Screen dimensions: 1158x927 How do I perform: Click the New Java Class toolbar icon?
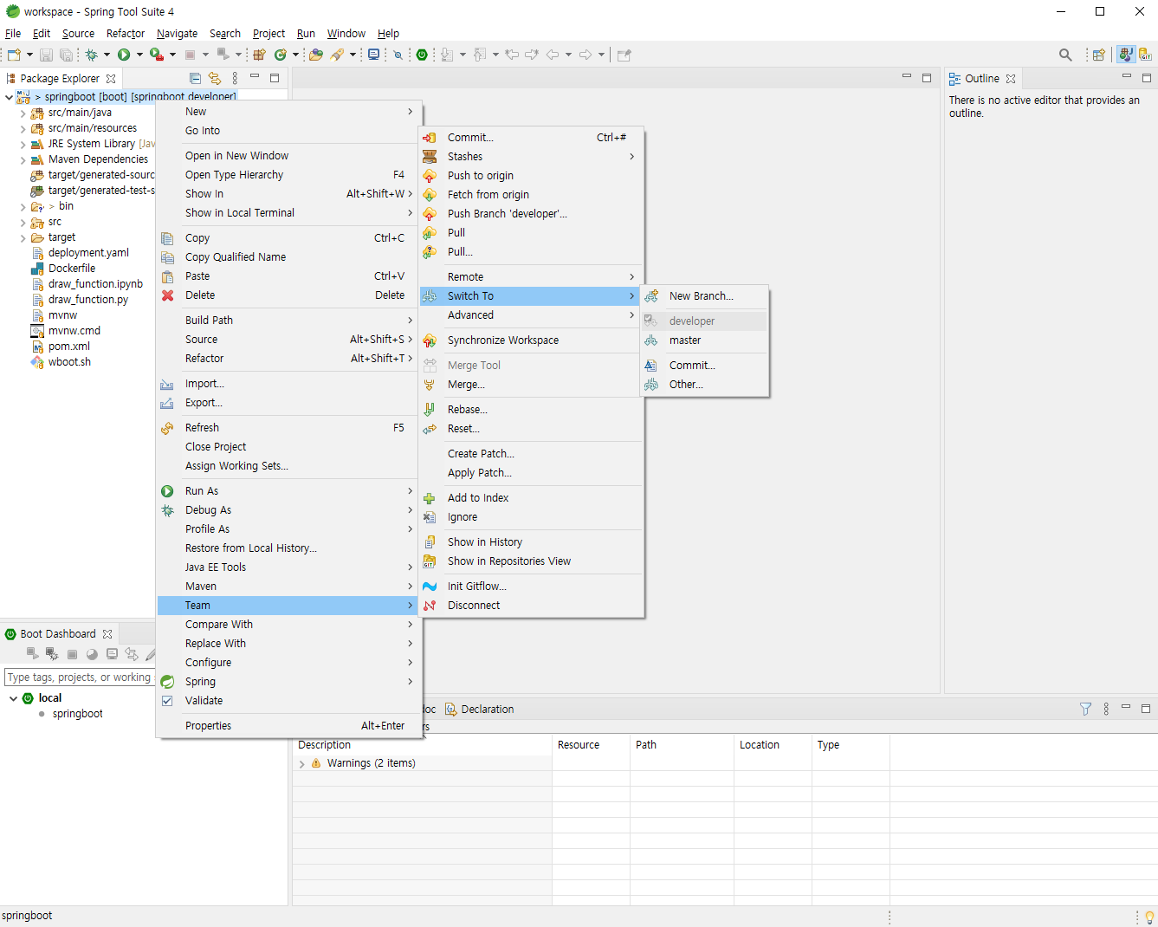point(281,55)
